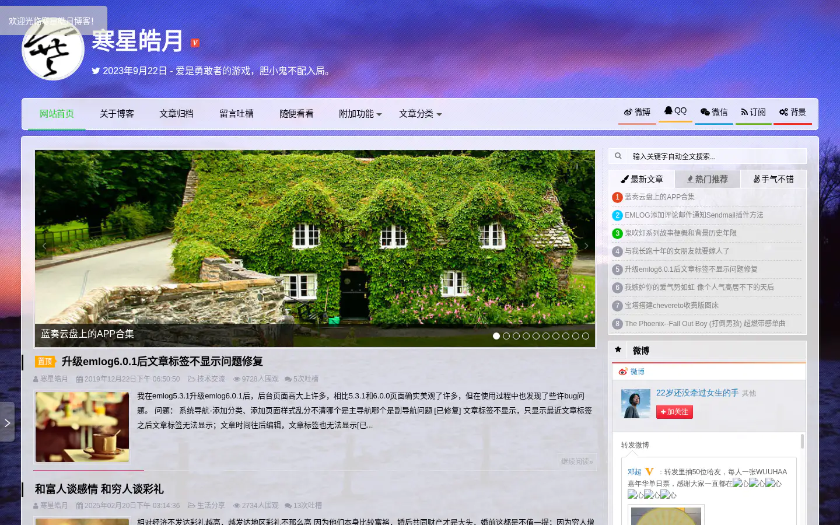The height and width of the screenshot is (525, 840).
Task: Go to 网站首页 nav item
Action: pos(57,114)
